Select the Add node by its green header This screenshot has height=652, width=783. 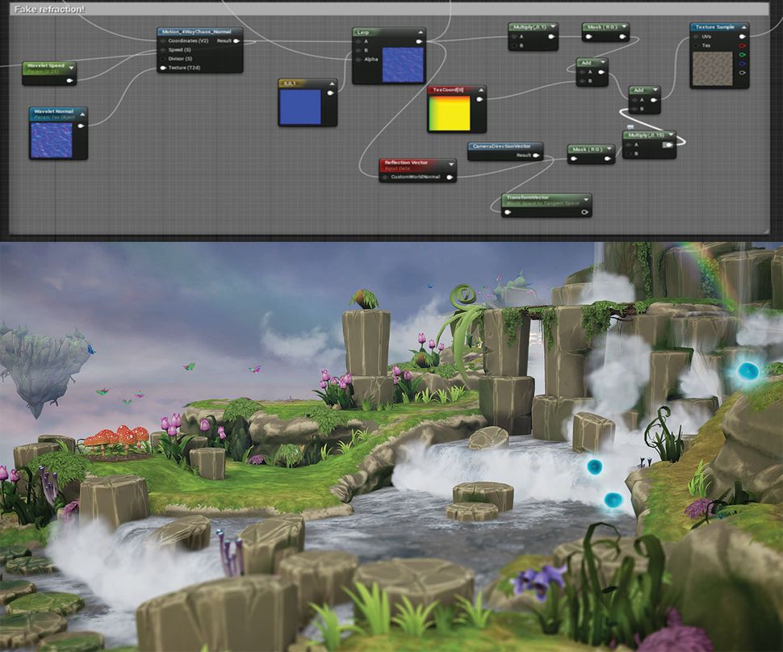coord(586,62)
